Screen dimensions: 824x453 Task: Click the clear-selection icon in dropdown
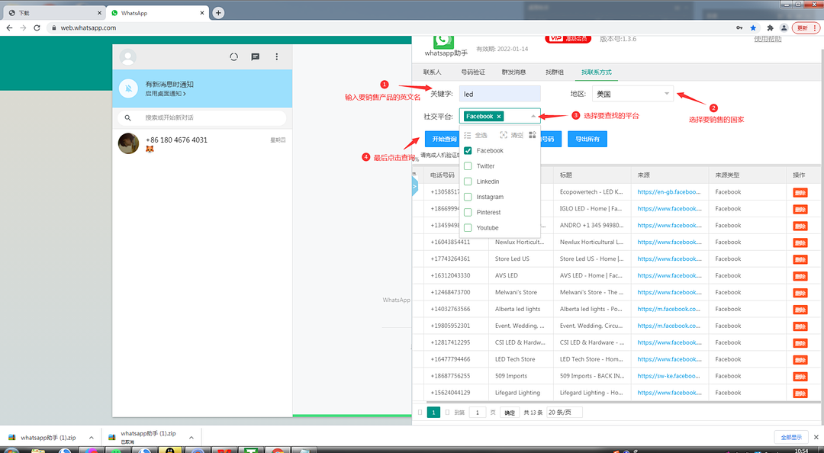pyautogui.click(x=504, y=135)
